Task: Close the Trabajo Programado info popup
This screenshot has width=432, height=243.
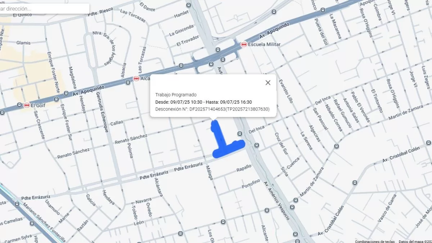Action: pos(268,83)
